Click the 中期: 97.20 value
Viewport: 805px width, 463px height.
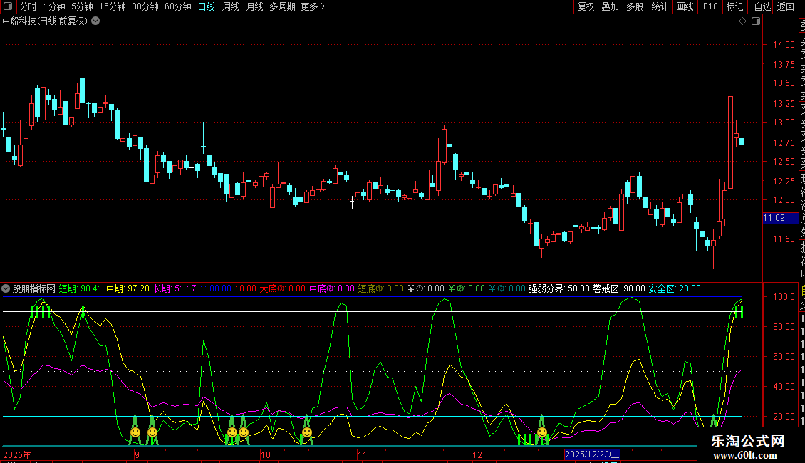coord(128,288)
